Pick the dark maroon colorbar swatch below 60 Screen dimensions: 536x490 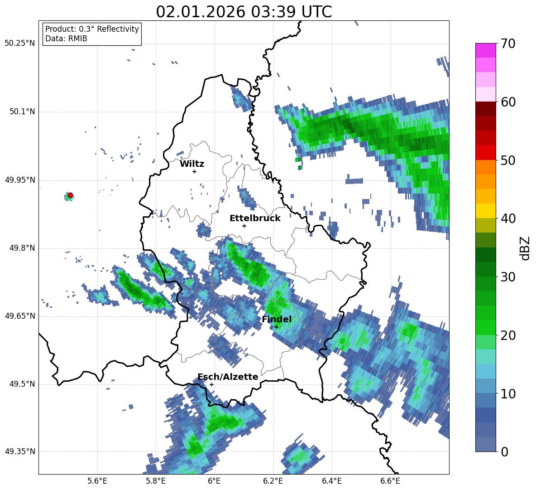coord(485,109)
